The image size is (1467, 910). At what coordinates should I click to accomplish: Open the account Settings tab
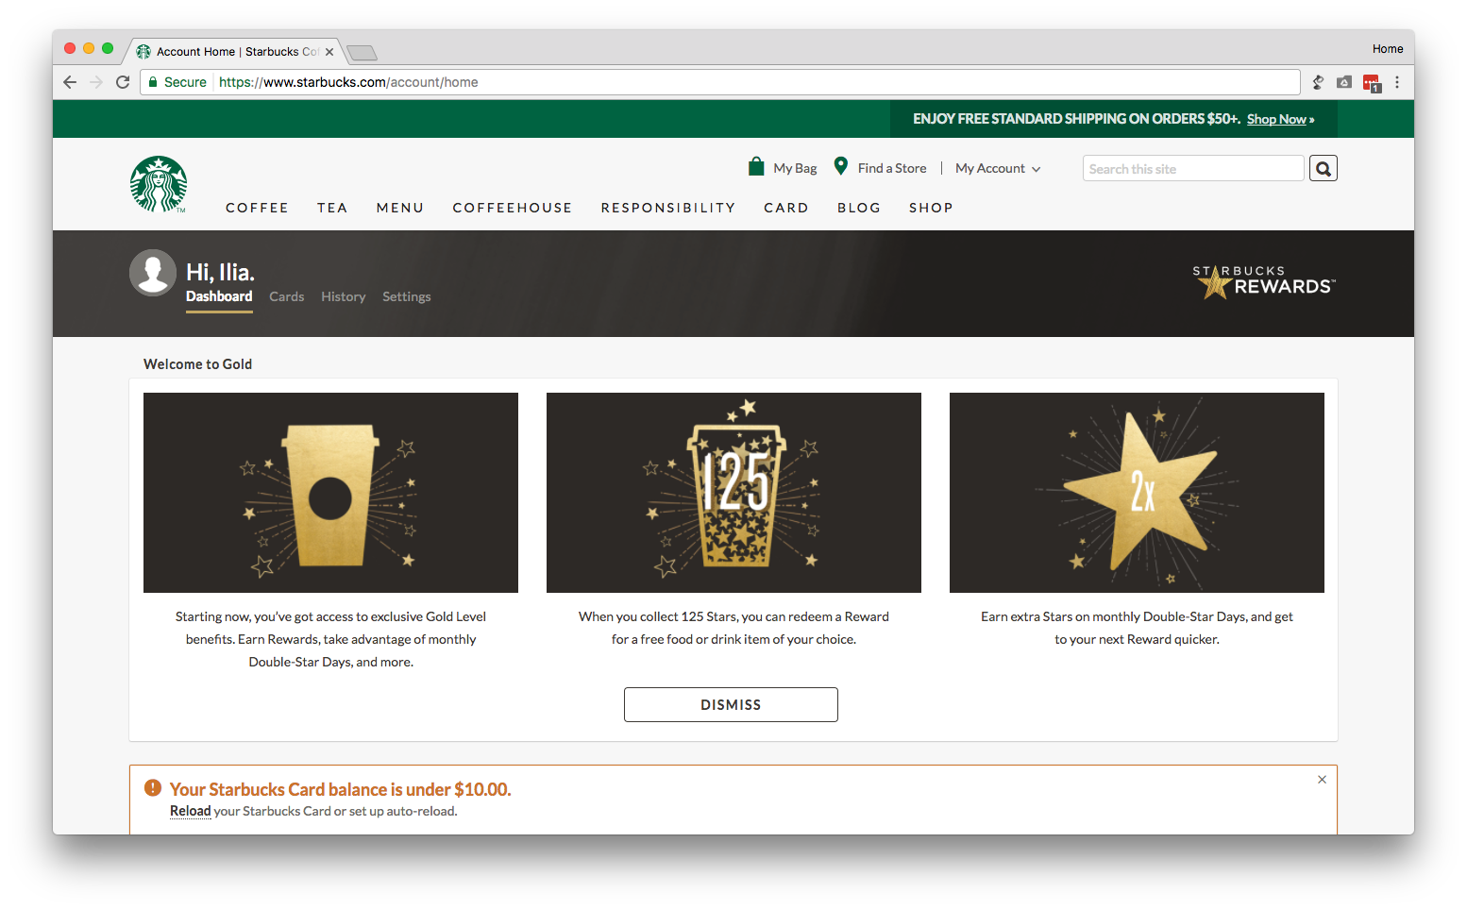(x=406, y=296)
